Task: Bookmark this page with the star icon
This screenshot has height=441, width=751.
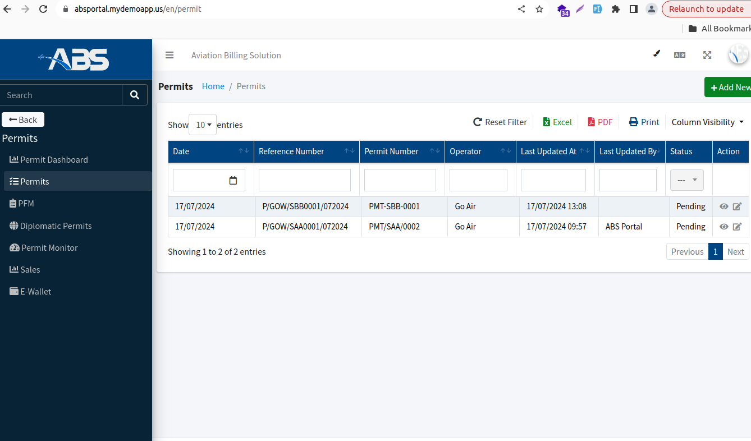Action: point(539,9)
